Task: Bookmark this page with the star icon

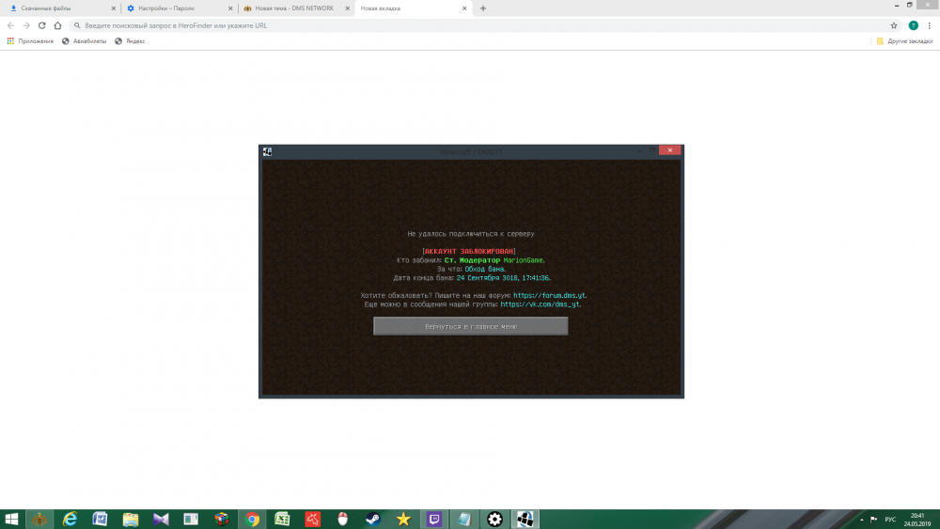Action: point(894,25)
